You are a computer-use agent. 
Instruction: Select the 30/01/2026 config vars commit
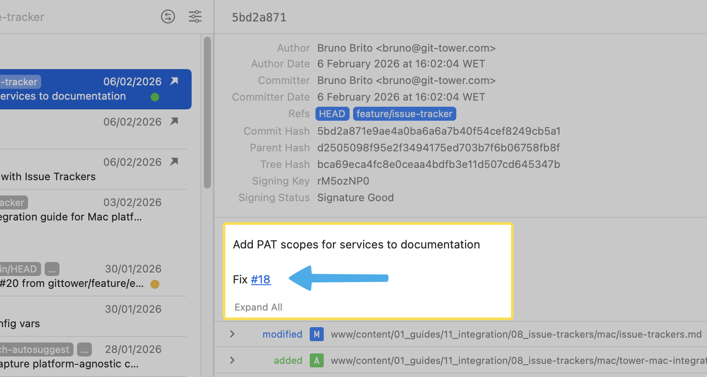coord(87,317)
